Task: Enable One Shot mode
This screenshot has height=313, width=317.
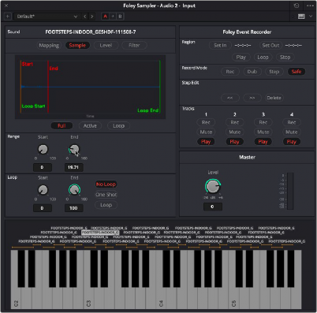Action: 106,195
